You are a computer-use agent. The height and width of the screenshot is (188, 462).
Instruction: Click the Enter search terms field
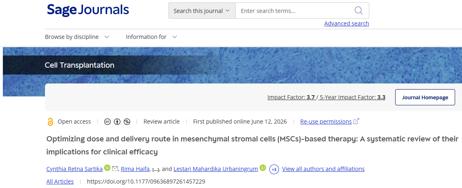click(x=295, y=11)
